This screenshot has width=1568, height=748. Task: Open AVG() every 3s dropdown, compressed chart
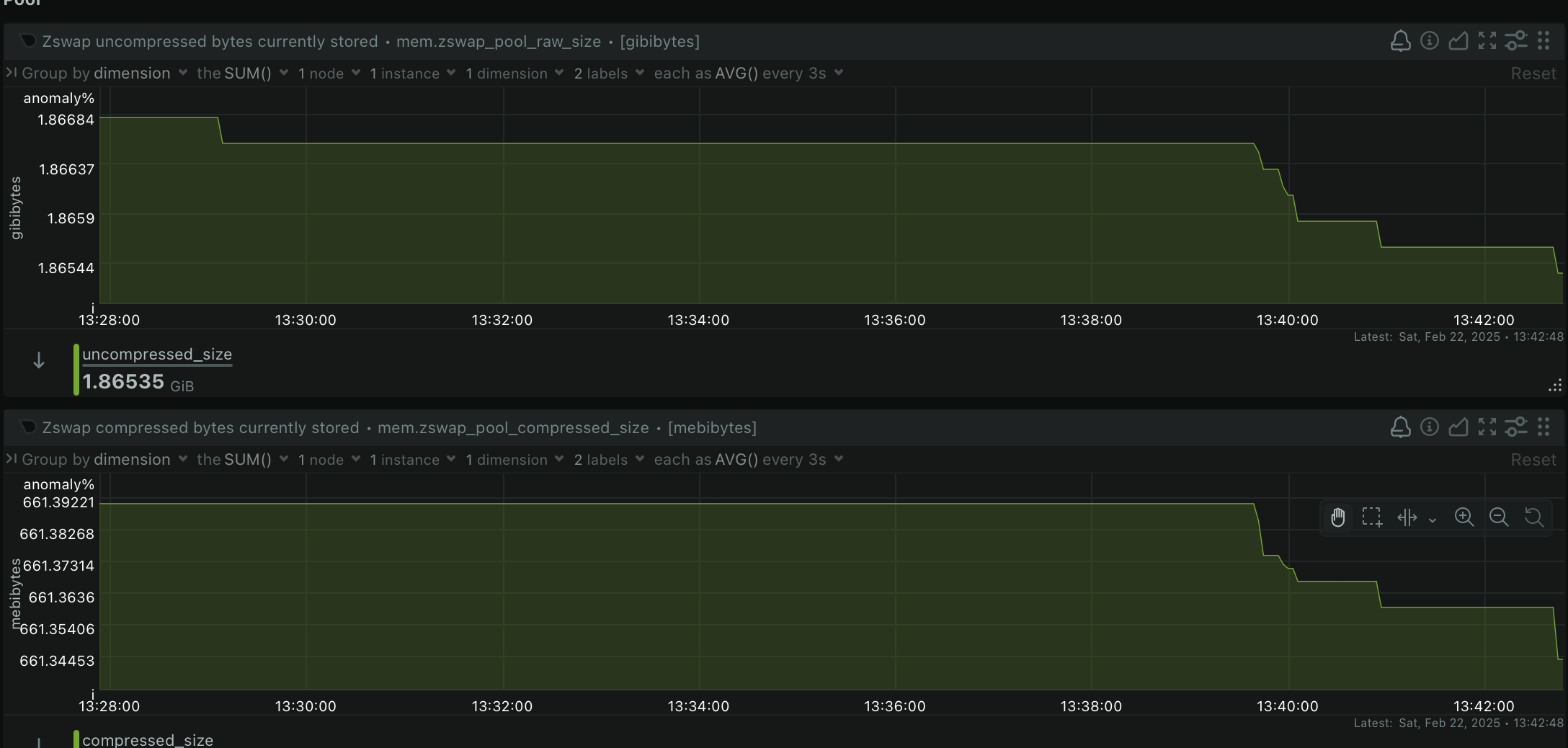[749, 459]
